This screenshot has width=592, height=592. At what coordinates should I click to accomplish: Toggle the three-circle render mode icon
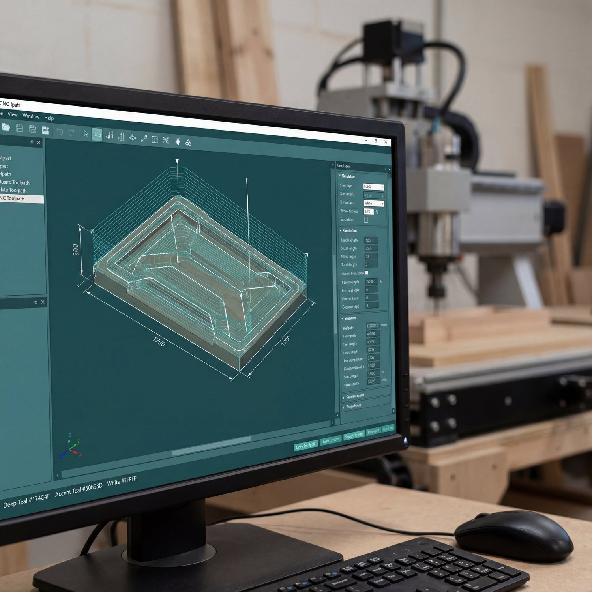pos(189,142)
